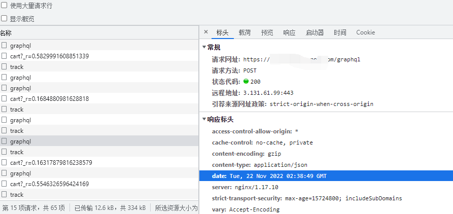
Task: Select the last track request in list
Action: coord(17,195)
